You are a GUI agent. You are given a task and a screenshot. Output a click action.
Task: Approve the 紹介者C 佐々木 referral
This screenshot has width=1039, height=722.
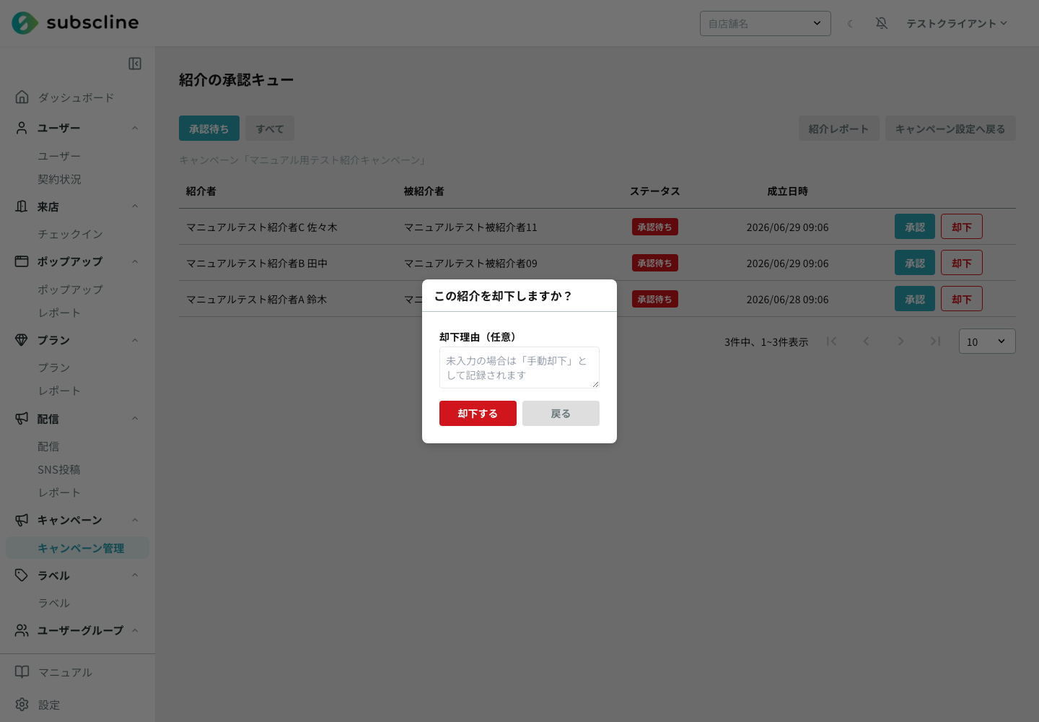coord(915,227)
